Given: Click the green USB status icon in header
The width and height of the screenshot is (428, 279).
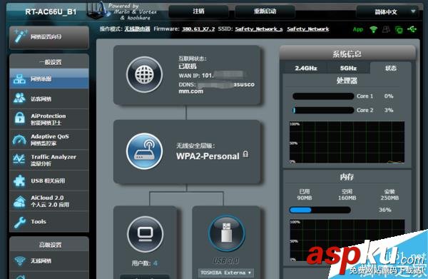Looking at the screenshot, I should [412, 29].
